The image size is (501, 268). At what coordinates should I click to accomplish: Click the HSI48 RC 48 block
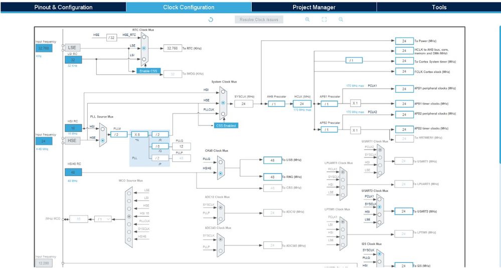click(73, 172)
